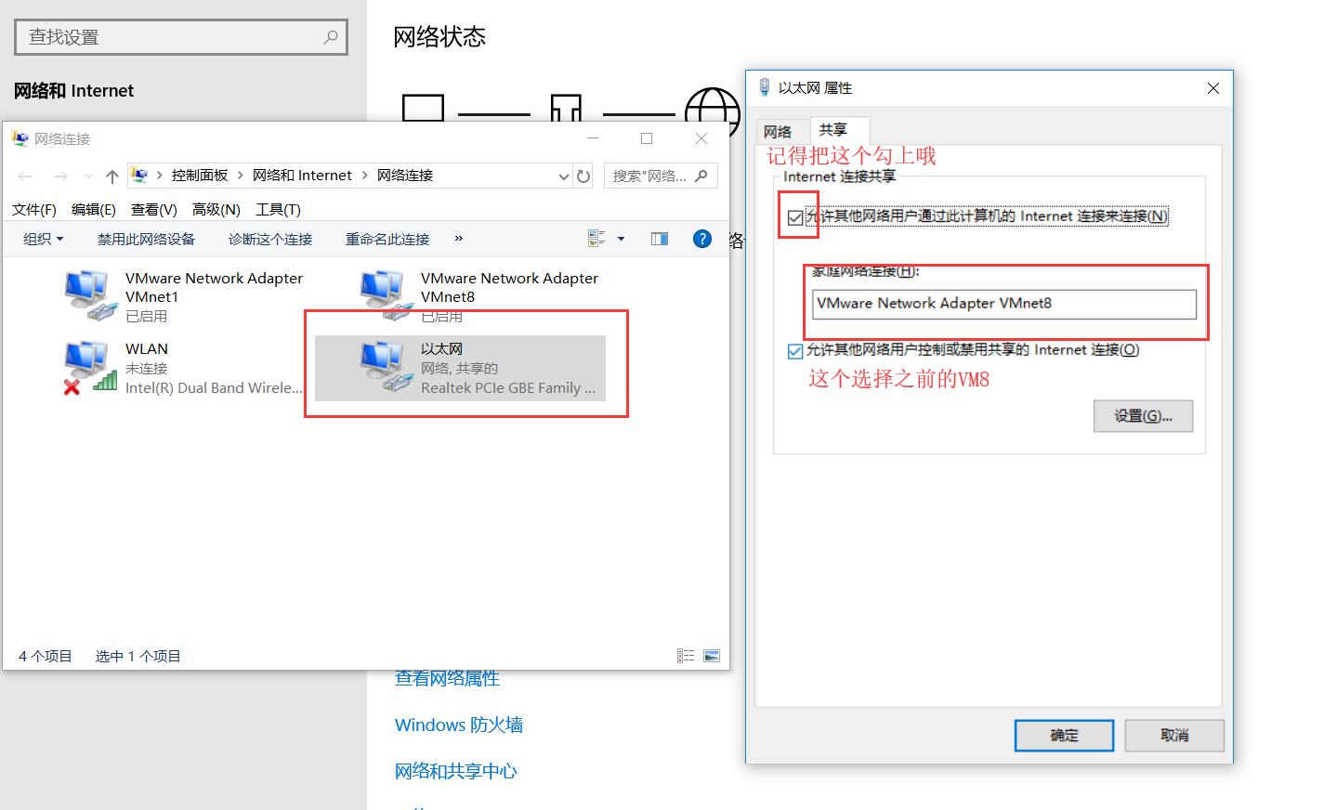Click the up-folder arrow in navigation bar
This screenshot has height=810, width=1337.
coord(112,176)
